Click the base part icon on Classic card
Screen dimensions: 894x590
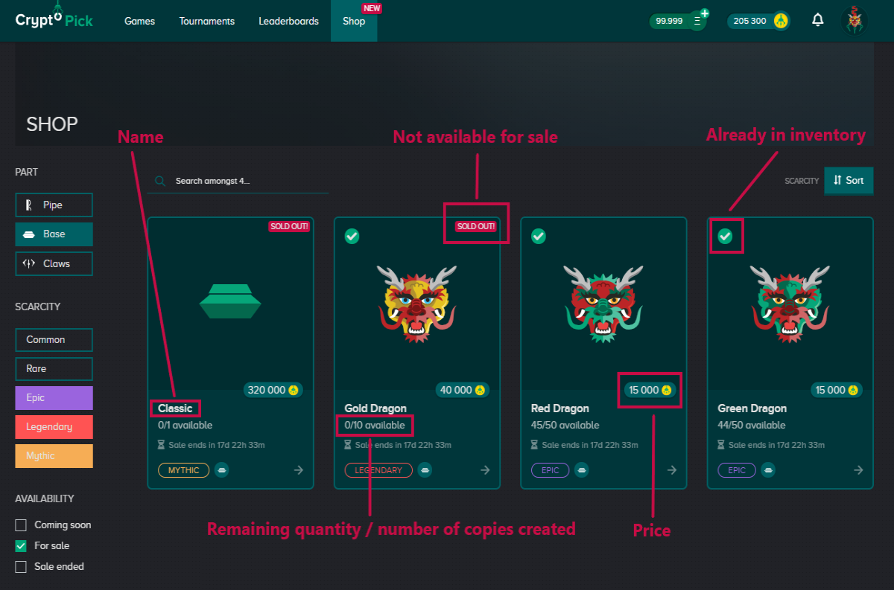[222, 470]
